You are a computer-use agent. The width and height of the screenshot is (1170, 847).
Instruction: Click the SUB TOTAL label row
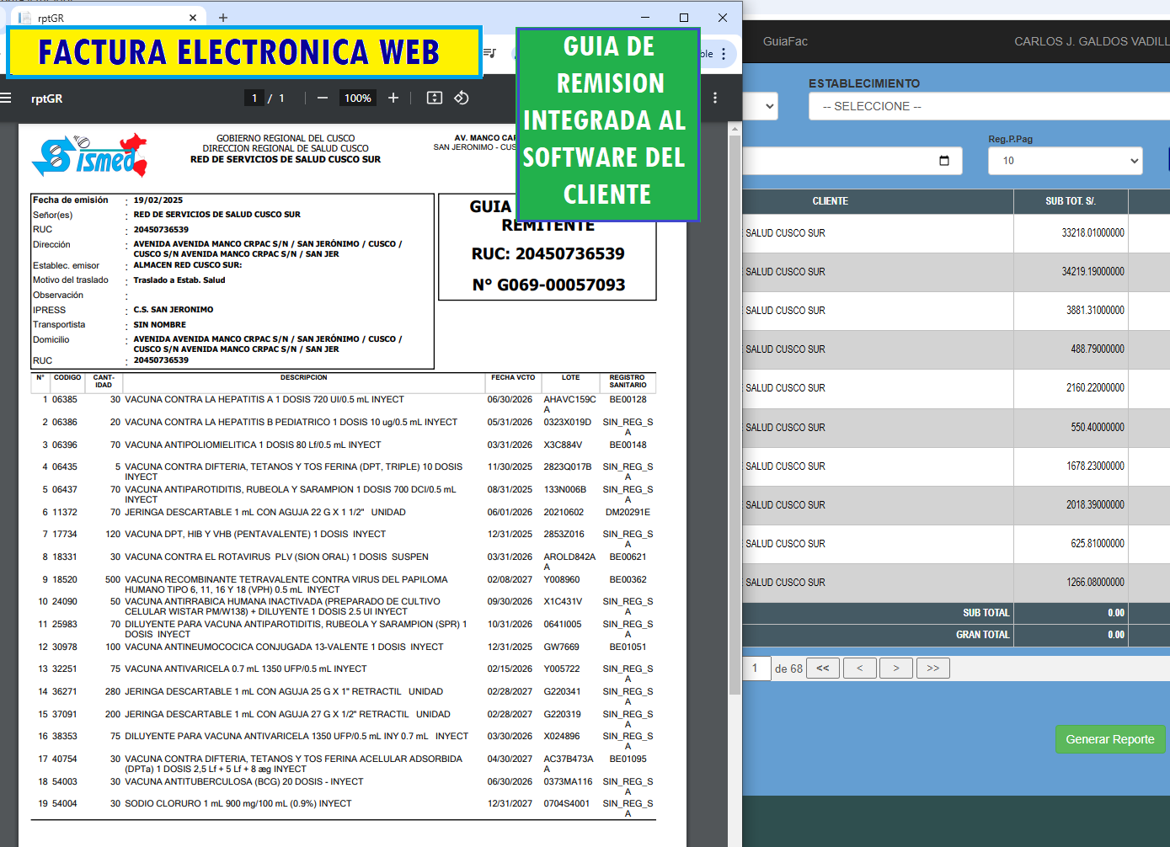pyautogui.click(x=986, y=613)
